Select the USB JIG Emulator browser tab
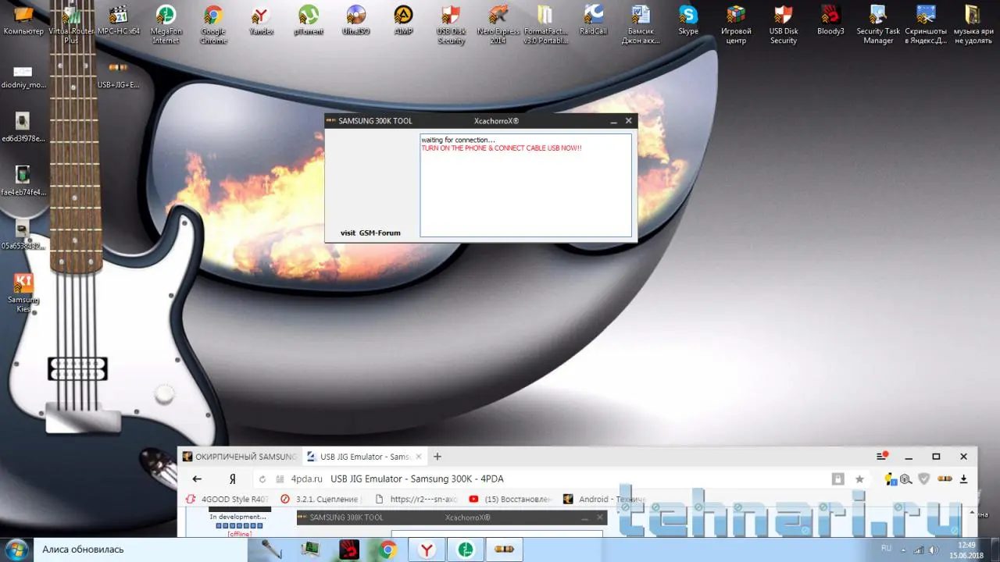Image resolution: width=1000 pixels, height=562 pixels. 362,457
